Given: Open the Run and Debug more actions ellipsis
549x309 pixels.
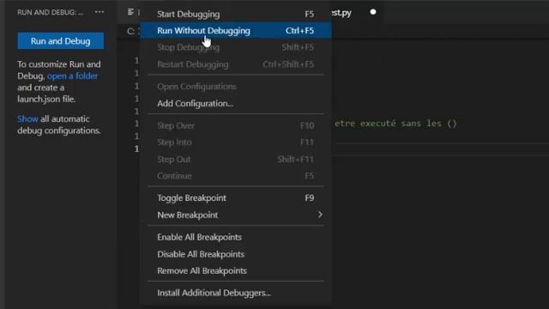Looking at the screenshot, I should pos(100,12).
